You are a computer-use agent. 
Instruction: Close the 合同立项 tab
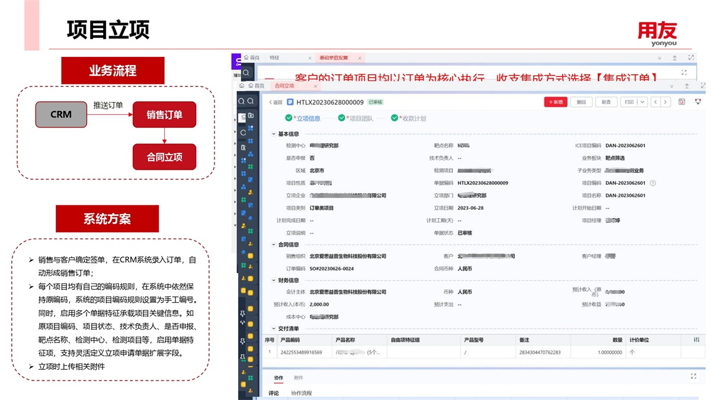click(x=315, y=86)
